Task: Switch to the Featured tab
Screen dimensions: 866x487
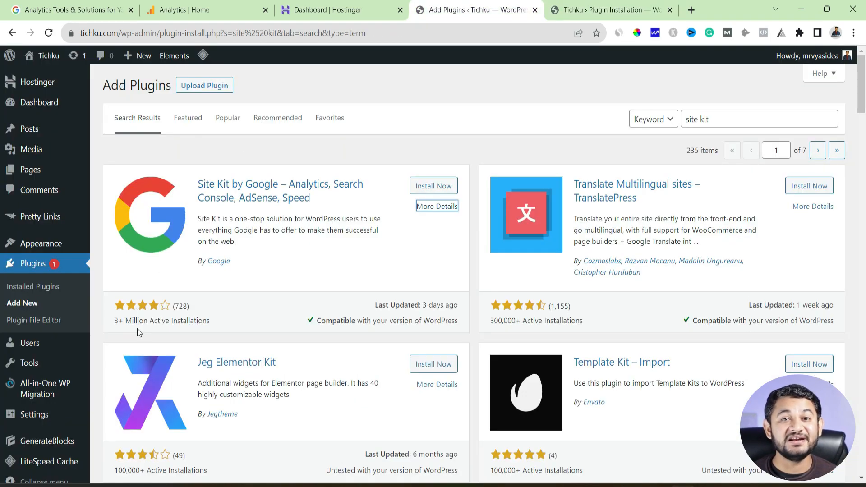Action: coord(188,118)
